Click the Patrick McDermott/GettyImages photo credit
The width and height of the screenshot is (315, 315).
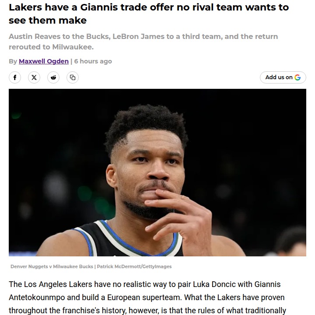[134, 266]
